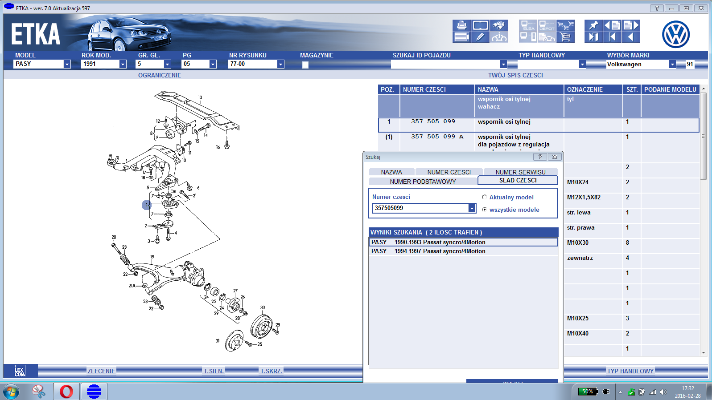Expand the NR RYSUNKU dropdown
The width and height of the screenshot is (712, 400).
pyautogui.click(x=280, y=64)
